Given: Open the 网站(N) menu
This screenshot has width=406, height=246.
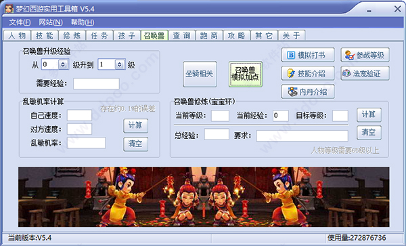Looking at the screenshot, I should pos(51,22).
